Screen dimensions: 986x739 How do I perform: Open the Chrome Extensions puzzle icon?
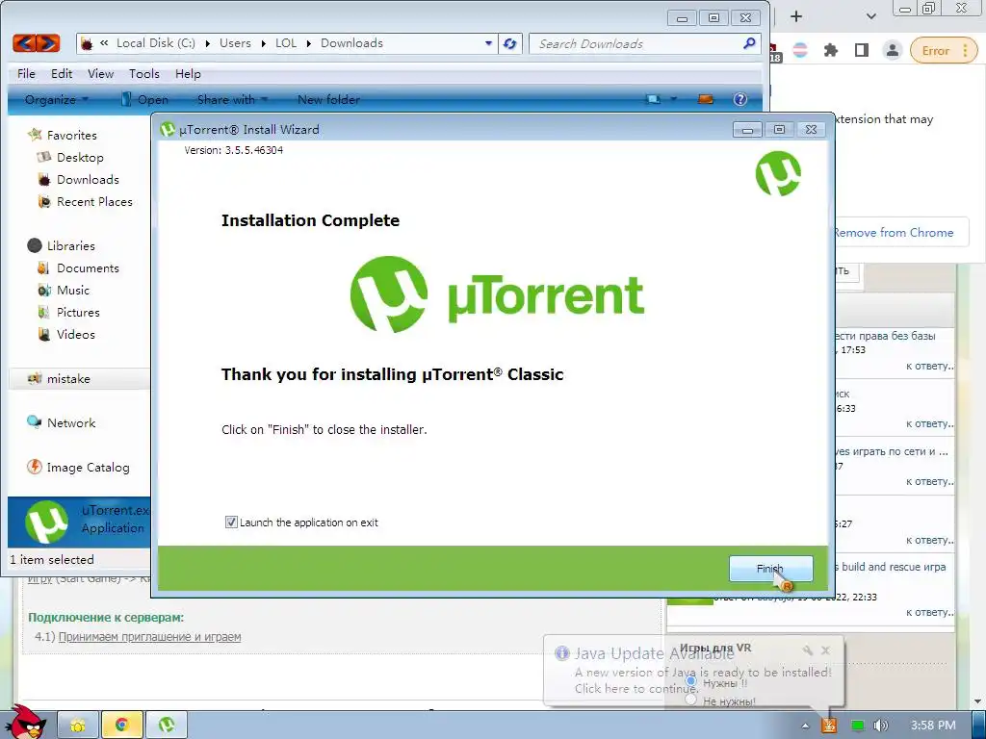[x=831, y=50]
